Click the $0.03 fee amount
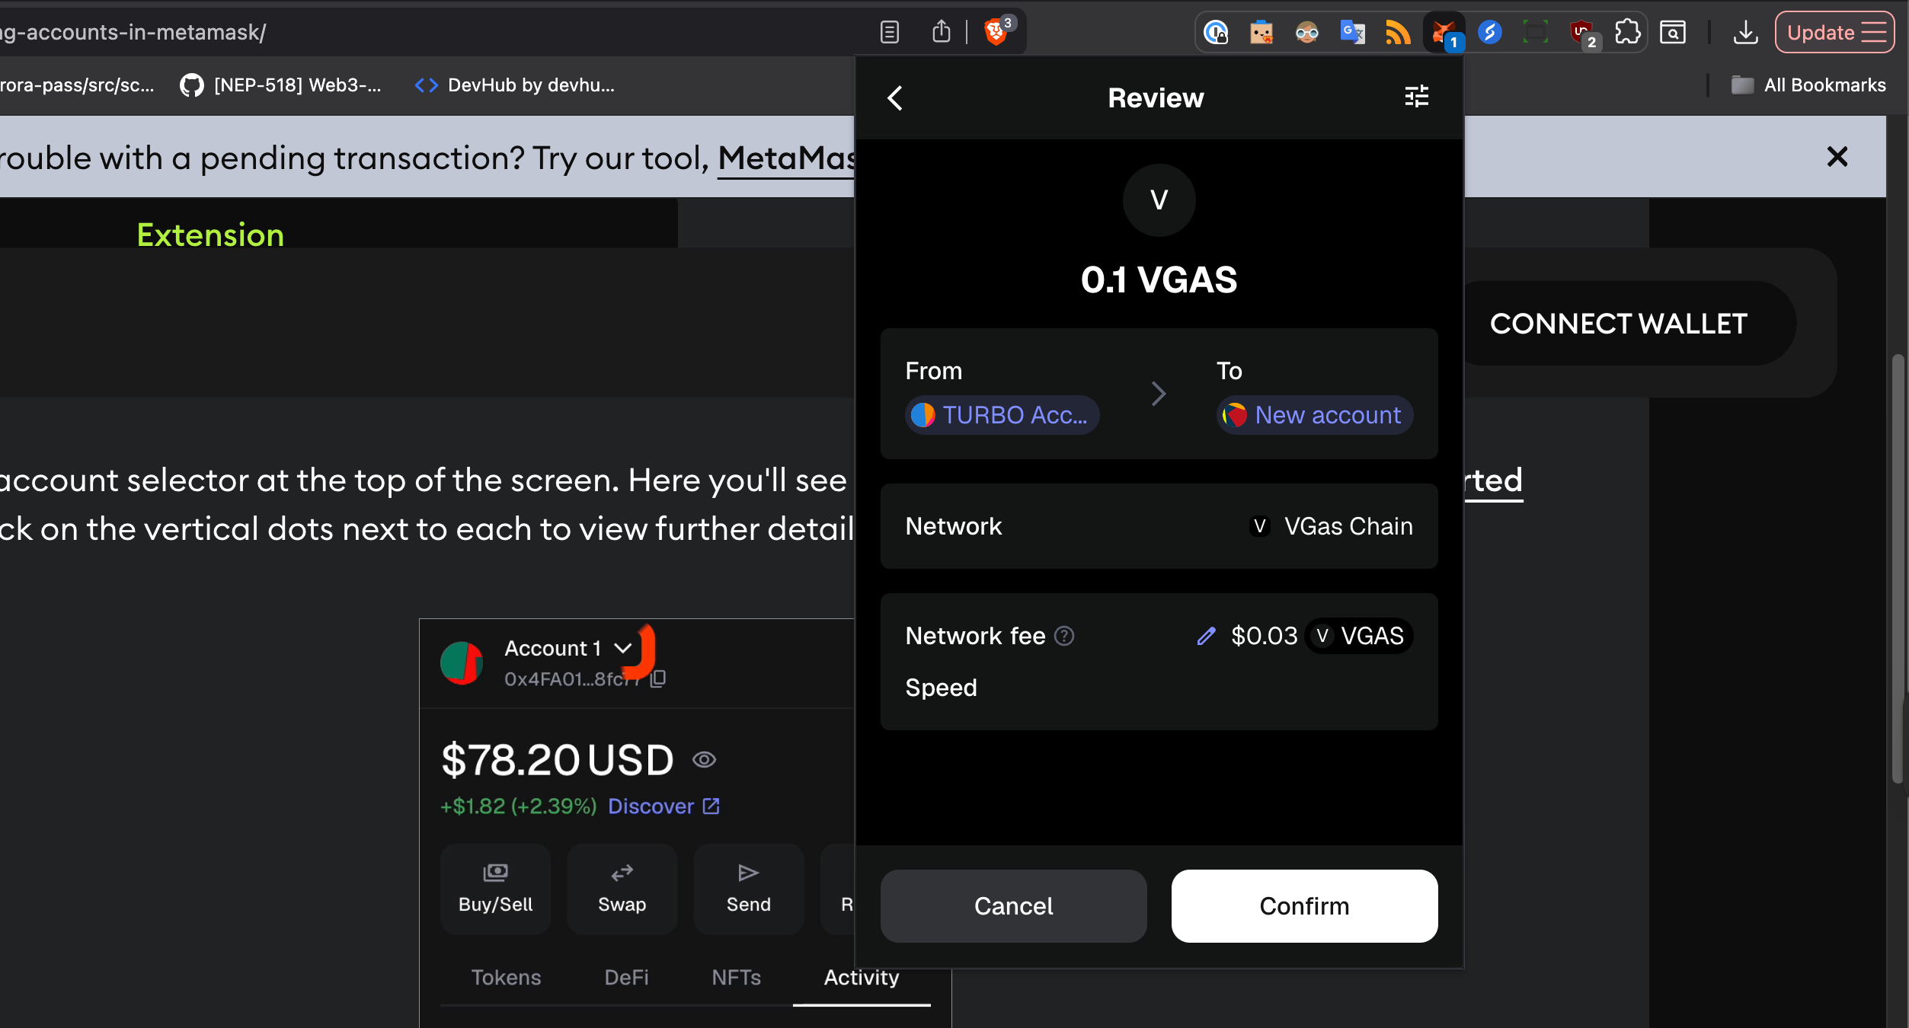 pyautogui.click(x=1264, y=636)
